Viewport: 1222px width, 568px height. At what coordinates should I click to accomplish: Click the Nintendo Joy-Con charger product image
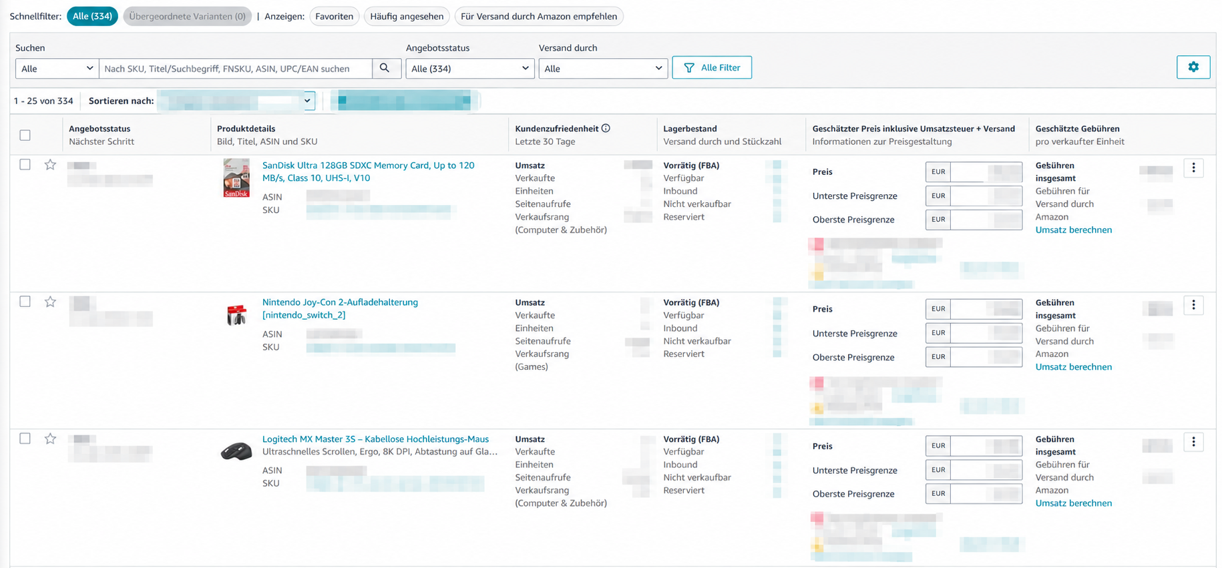pos(236,315)
